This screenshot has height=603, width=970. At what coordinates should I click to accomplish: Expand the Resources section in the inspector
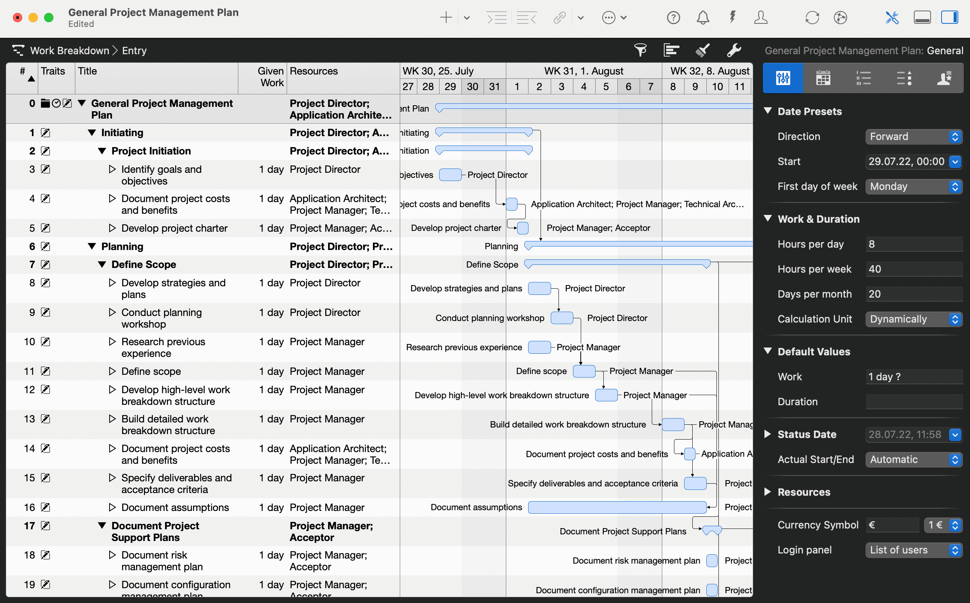pos(768,492)
